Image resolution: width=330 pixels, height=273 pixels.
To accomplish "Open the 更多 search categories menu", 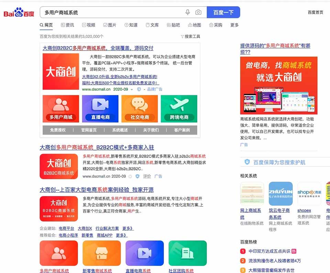I will click(x=234, y=25).
